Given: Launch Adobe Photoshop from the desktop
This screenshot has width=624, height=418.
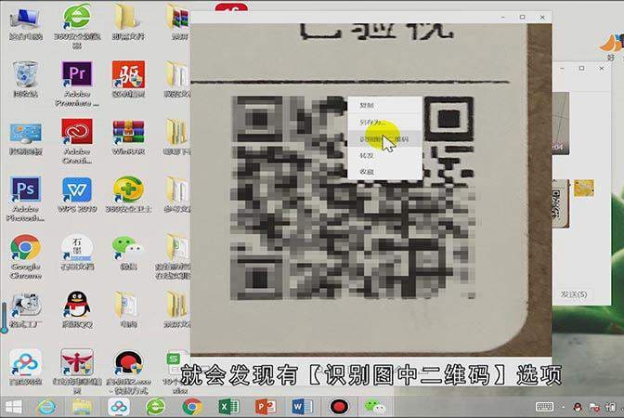Looking at the screenshot, I should (25, 198).
